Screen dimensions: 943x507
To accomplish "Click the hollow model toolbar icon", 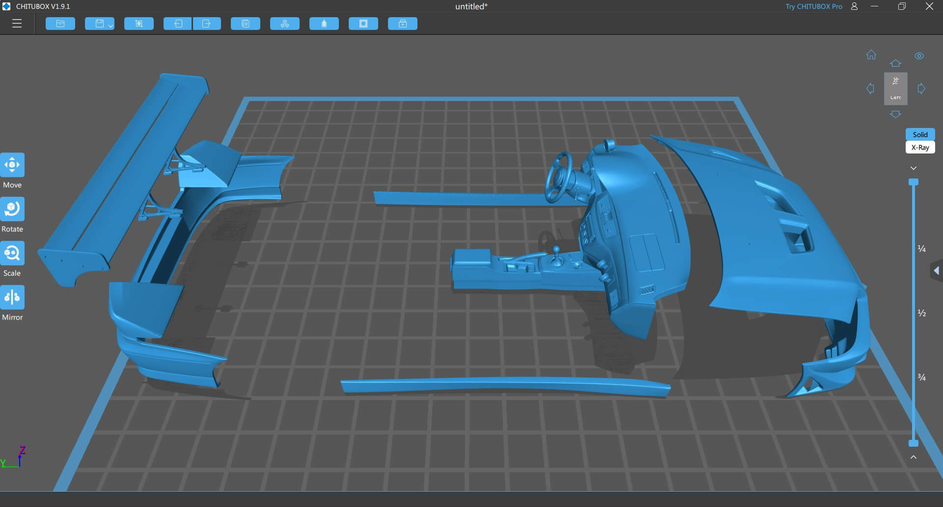I will click(324, 24).
